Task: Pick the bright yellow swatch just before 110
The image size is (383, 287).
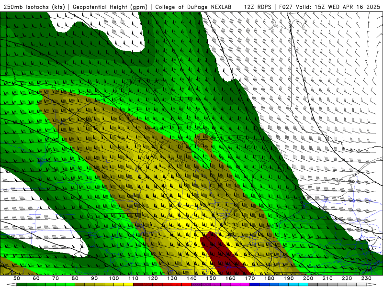Action: pos(128,284)
